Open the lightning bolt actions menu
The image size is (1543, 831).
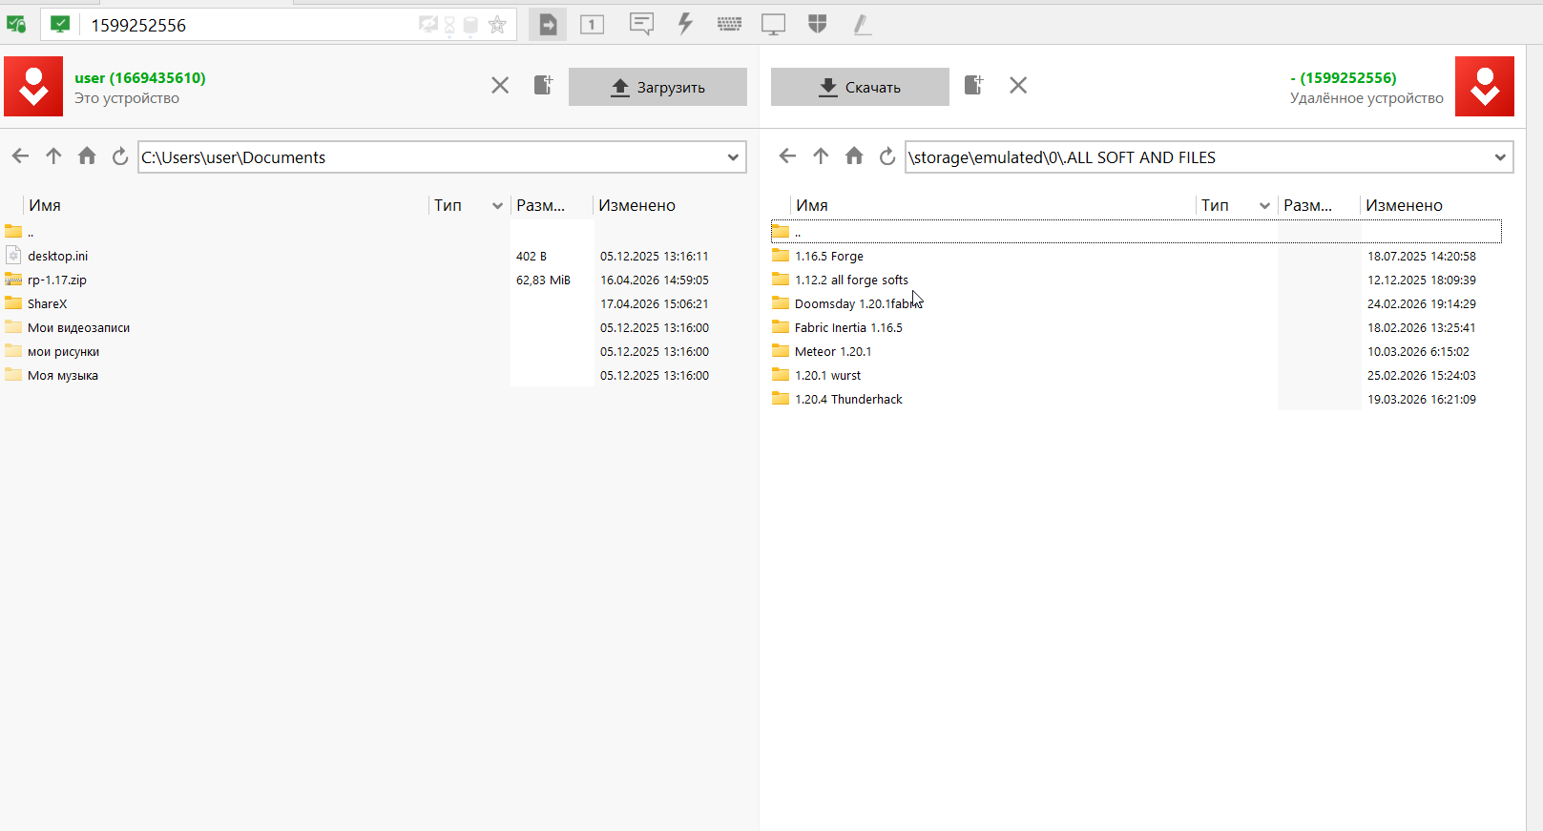tap(685, 24)
